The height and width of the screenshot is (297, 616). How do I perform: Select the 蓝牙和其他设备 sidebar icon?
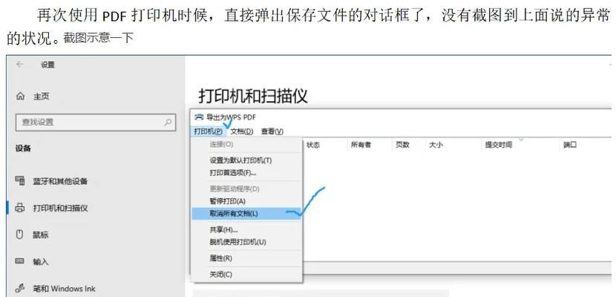(19, 180)
